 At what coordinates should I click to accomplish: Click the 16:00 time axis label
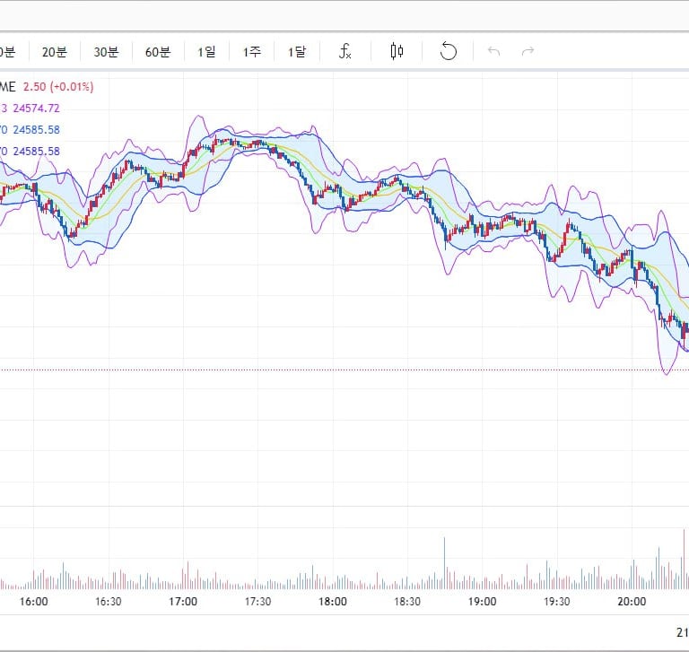point(33,602)
